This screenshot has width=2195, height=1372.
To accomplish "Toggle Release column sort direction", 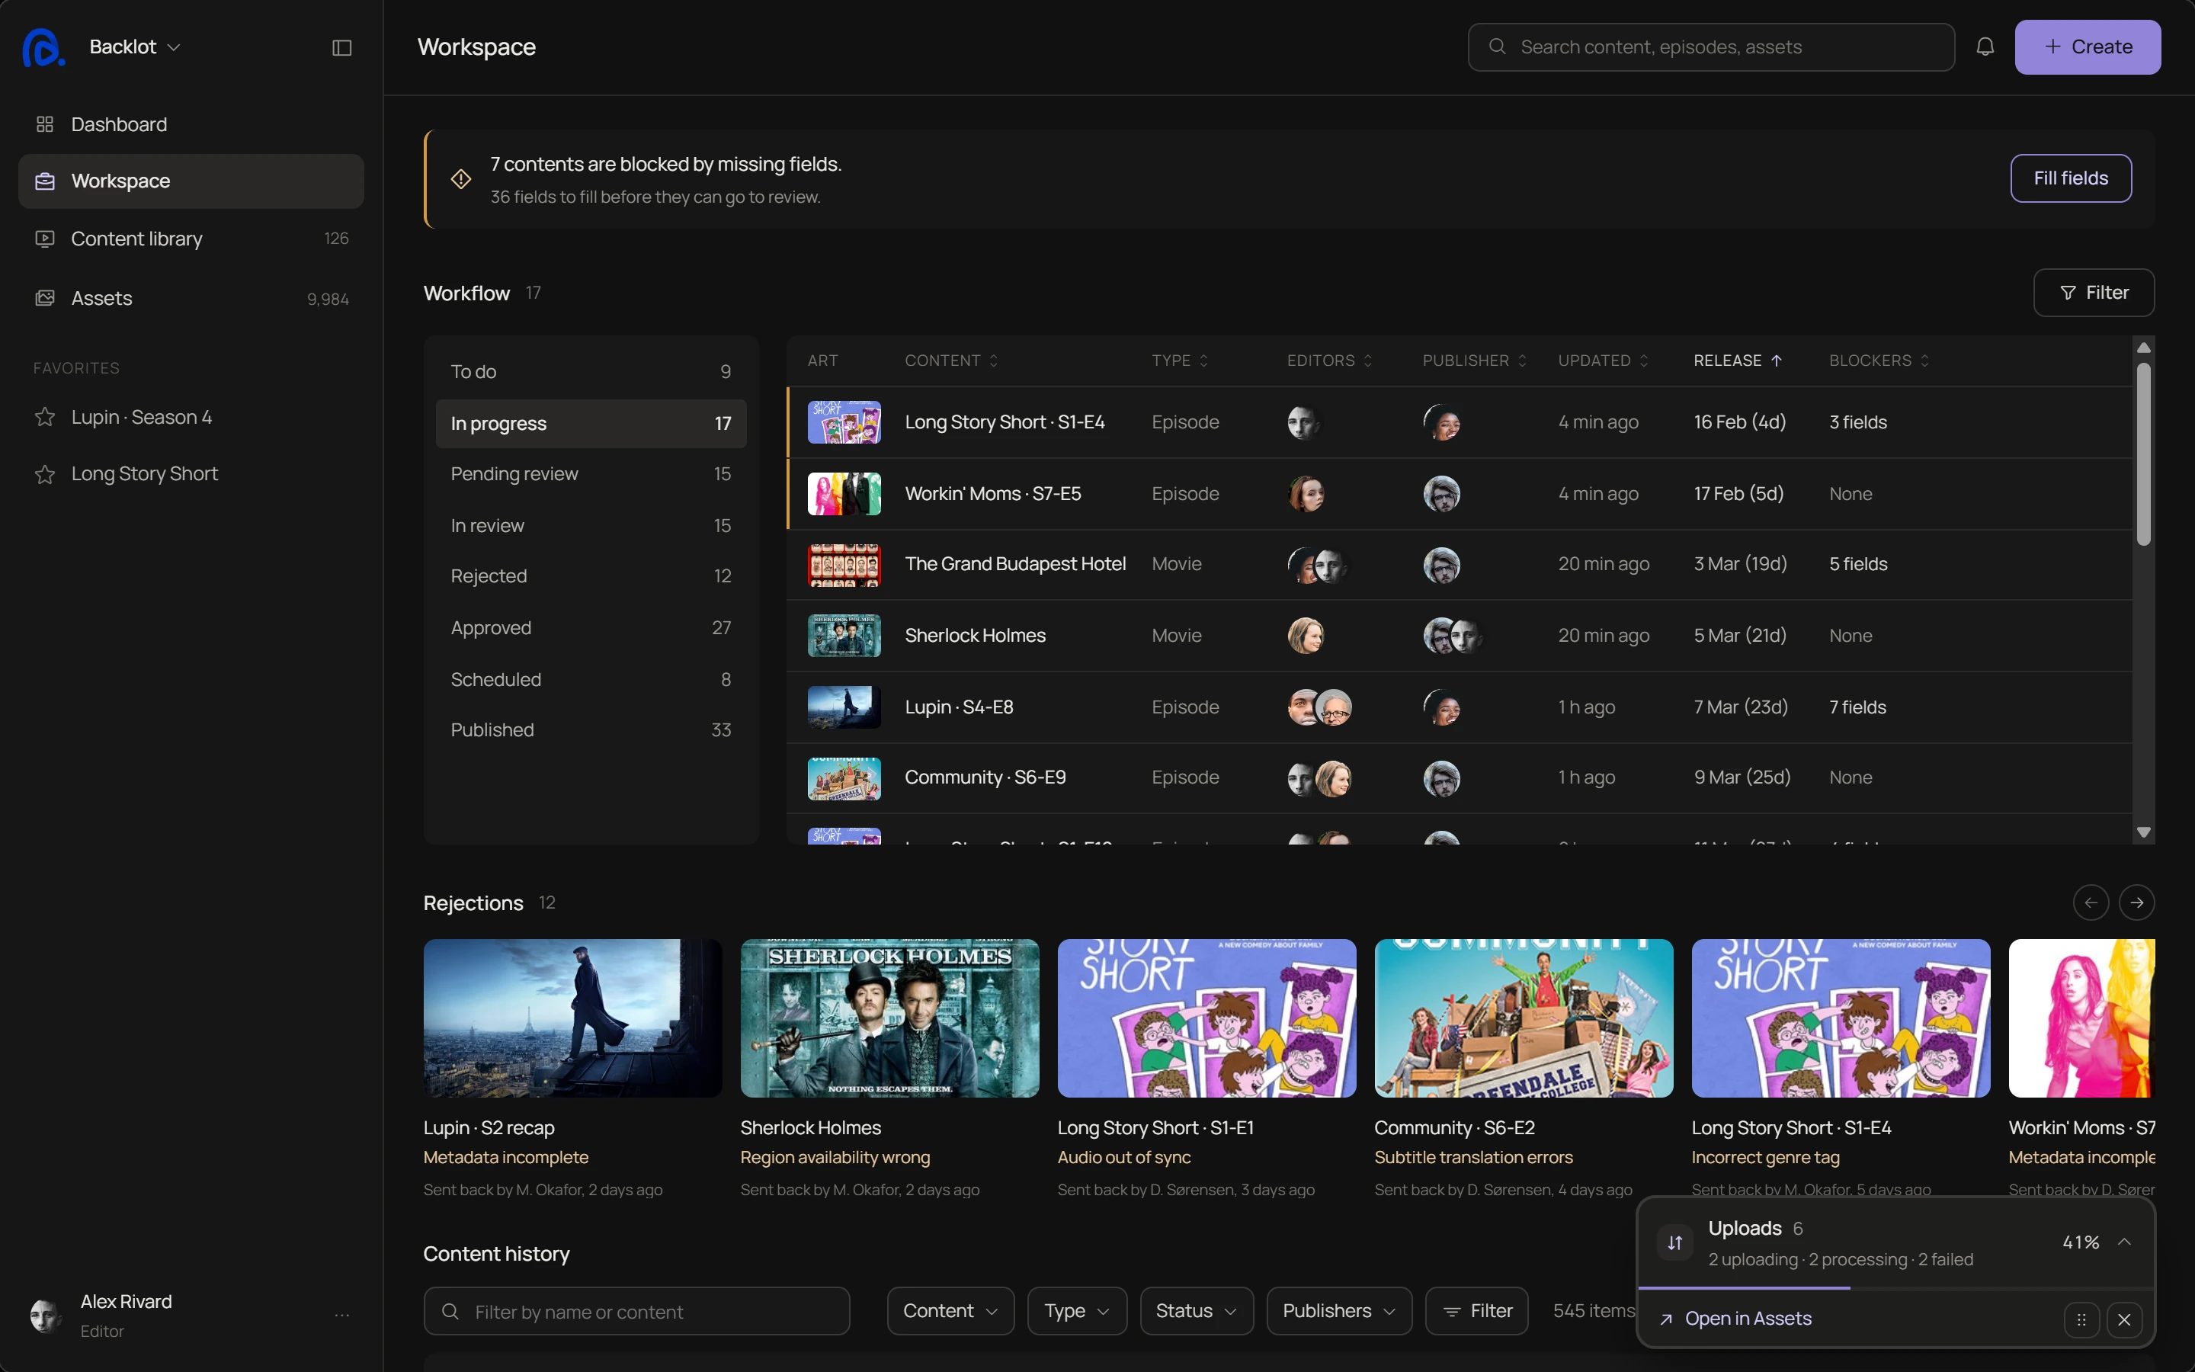I will click(x=1738, y=361).
